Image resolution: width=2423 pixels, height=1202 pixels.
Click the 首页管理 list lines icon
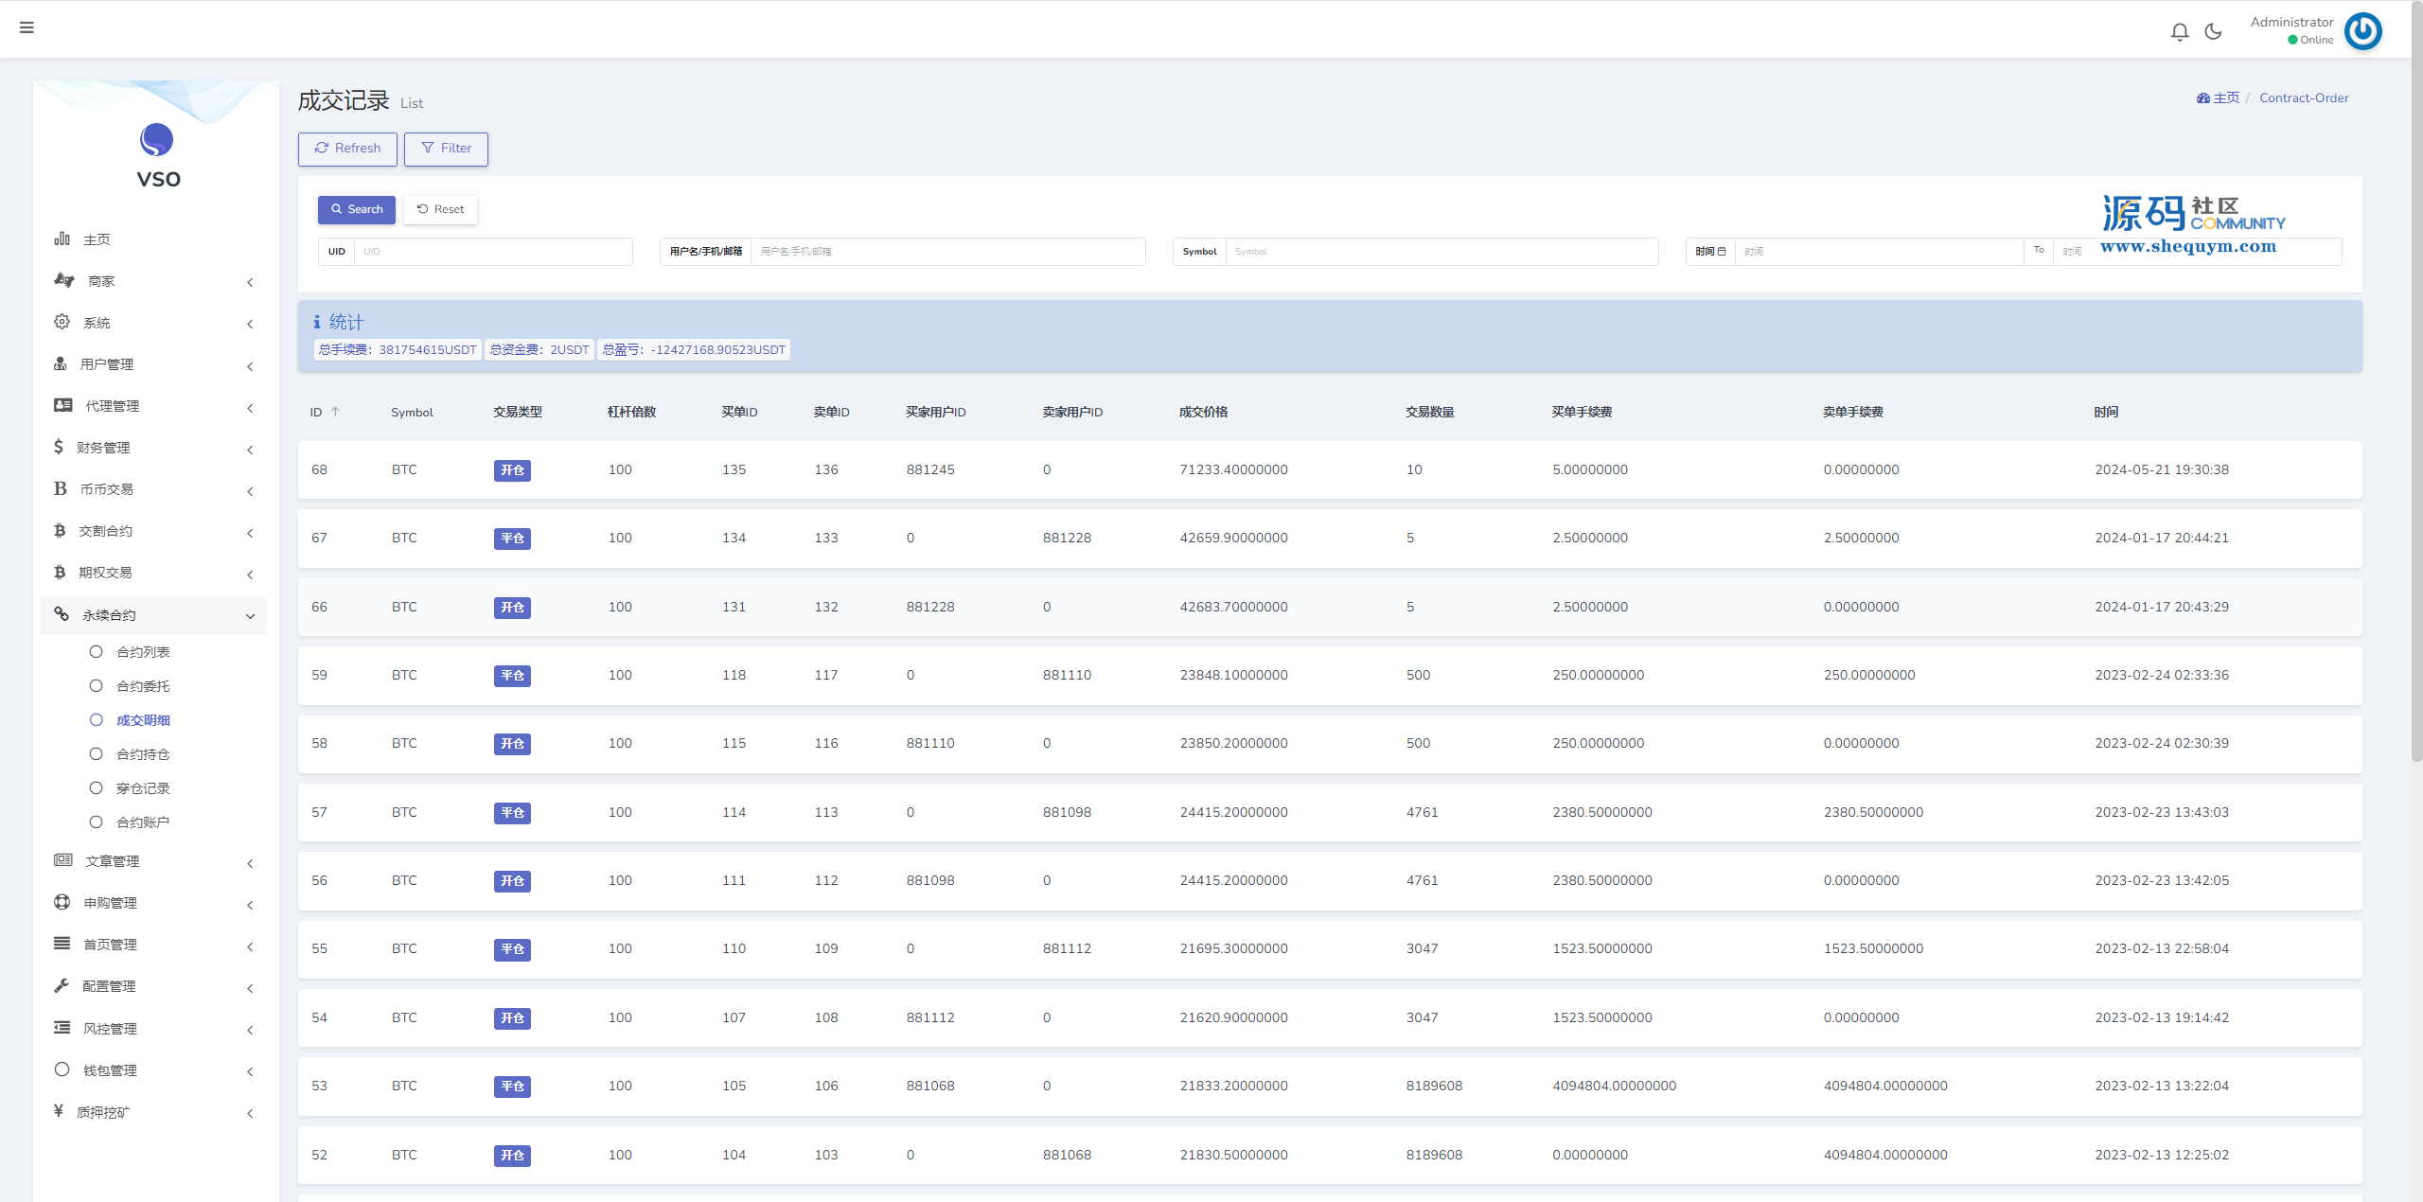(62, 944)
